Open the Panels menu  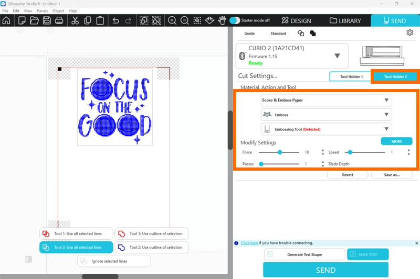click(42, 10)
